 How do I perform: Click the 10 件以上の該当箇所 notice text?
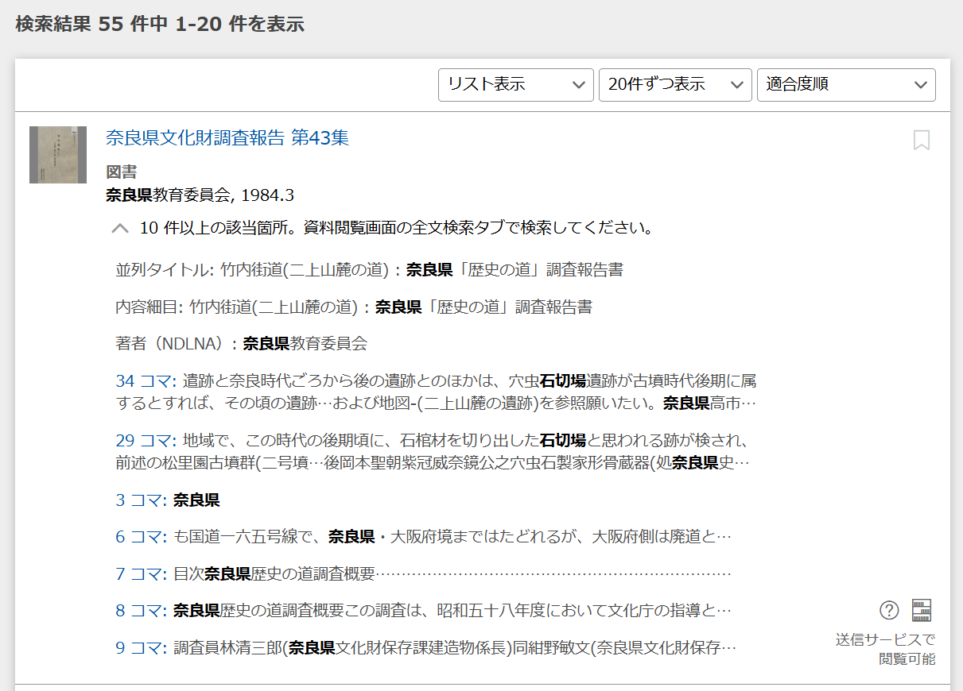point(396,229)
